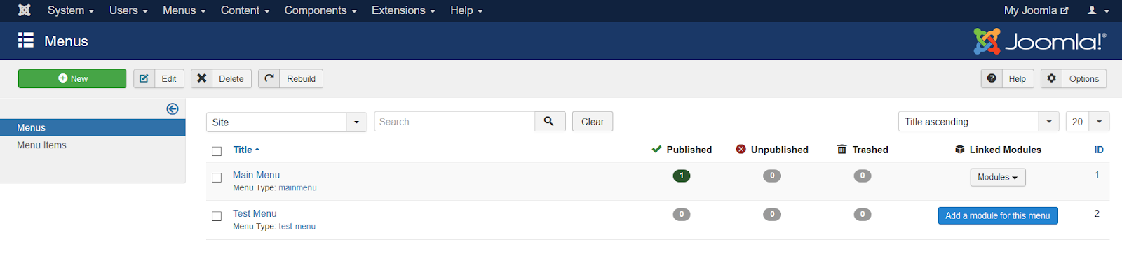Sort by the Title column header
1122x263 pixels.
246,150
